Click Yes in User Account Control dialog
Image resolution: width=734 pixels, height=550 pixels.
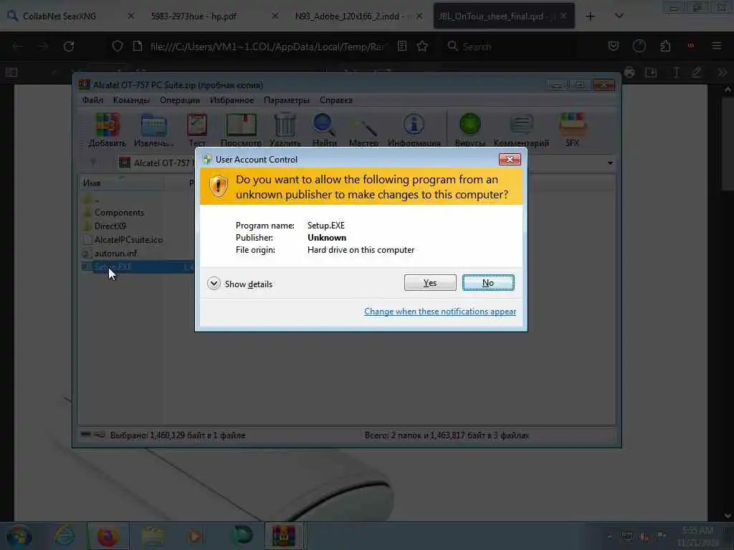[x=430, y=282]
